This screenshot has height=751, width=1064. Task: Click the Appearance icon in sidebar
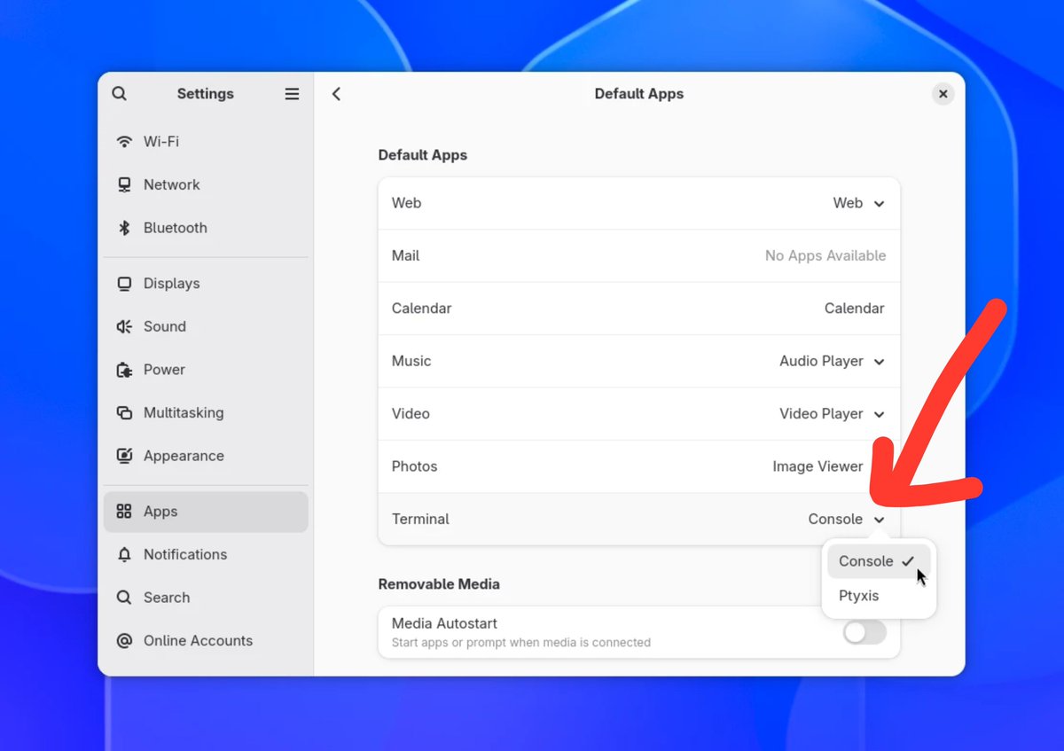click(125, 456)
